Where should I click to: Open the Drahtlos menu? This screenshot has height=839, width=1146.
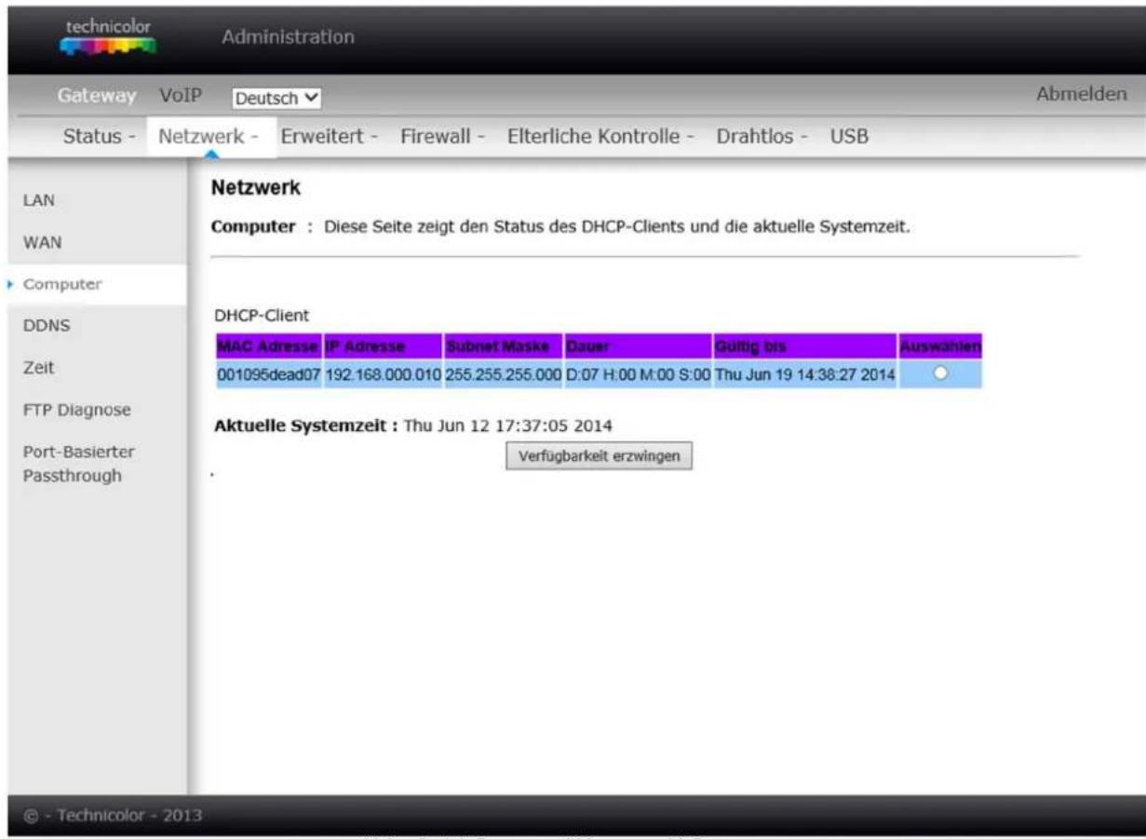[762, 137]
